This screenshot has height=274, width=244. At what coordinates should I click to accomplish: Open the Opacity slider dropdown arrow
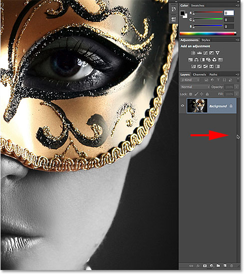coord(237,87)
